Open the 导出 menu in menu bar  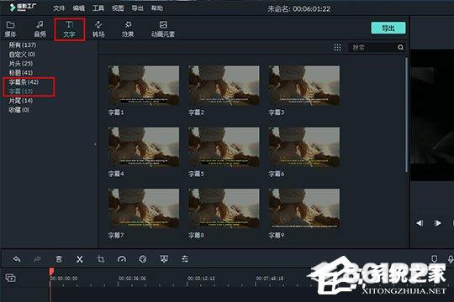click(x=137, y=8)
